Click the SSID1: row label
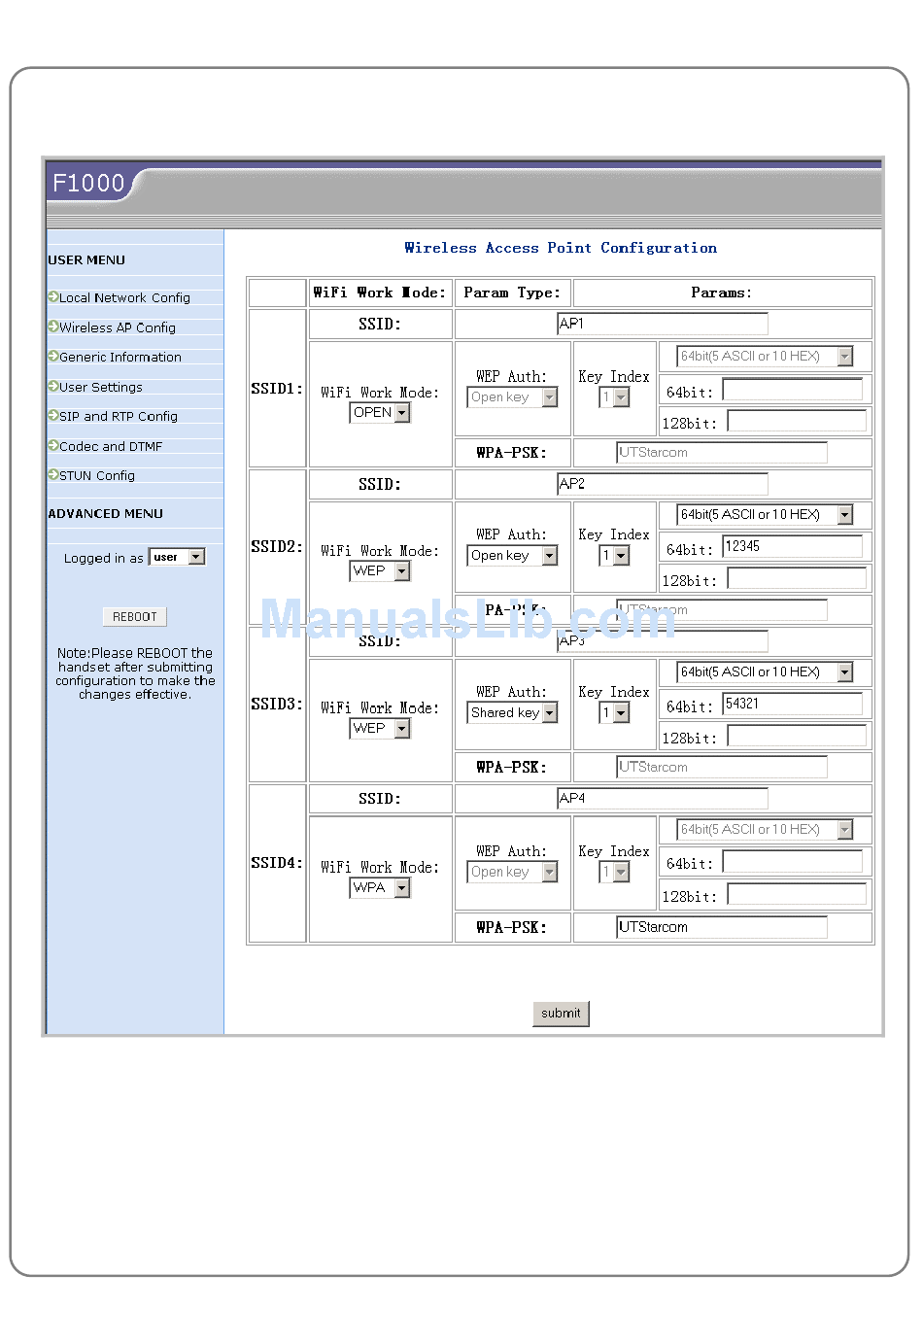 click(277, 389)
